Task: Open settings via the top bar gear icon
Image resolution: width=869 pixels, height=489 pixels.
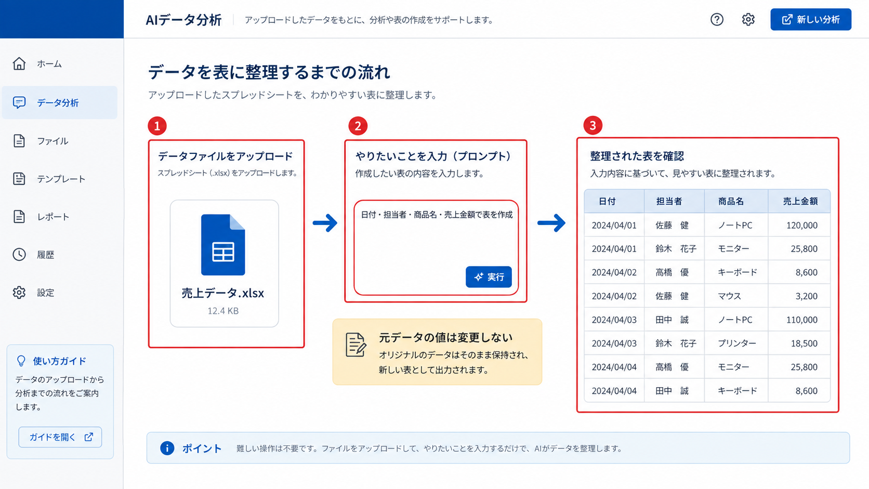Action: [748, 19]
